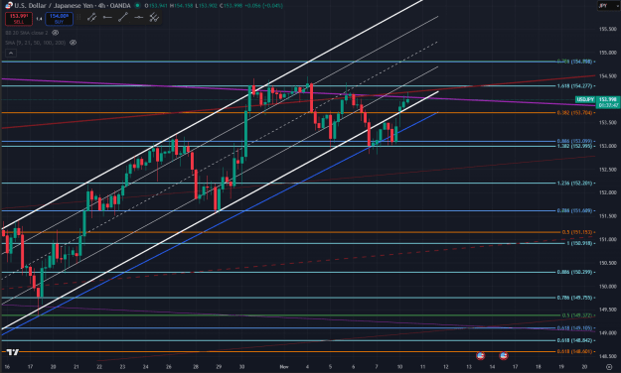
Task: Click the 1.4 spread value between Sell and Buy
Action: (x=39, y=19)
